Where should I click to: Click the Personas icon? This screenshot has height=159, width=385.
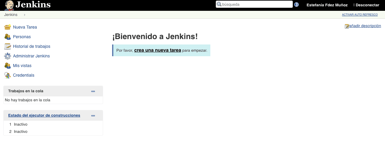coord(8,37)
